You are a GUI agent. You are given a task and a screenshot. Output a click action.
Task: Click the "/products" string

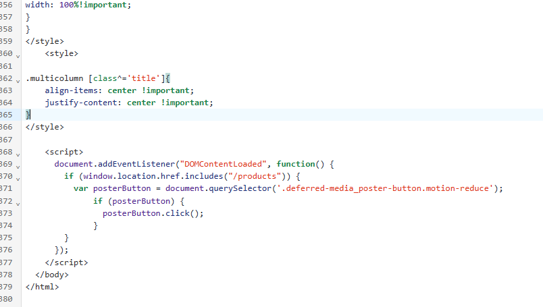(255, 176)
